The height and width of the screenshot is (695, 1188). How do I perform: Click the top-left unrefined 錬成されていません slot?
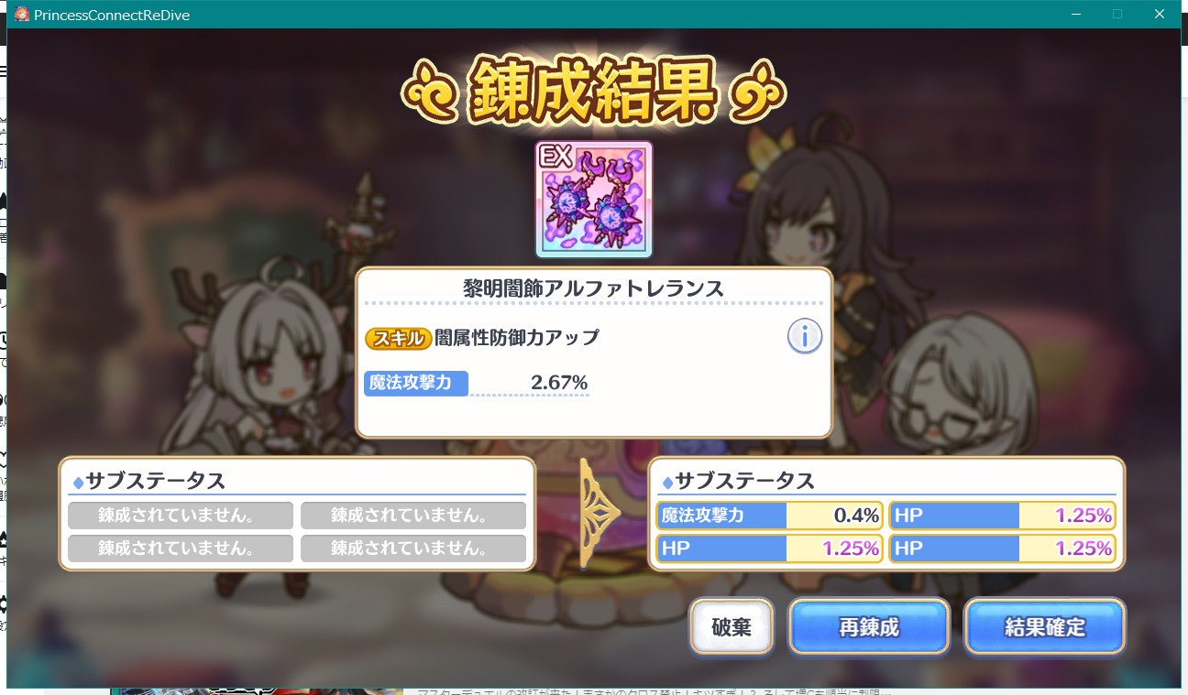pos(181,516)
